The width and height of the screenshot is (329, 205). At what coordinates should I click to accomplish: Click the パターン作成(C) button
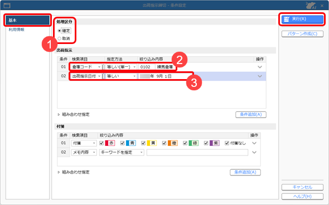point(302,34)
